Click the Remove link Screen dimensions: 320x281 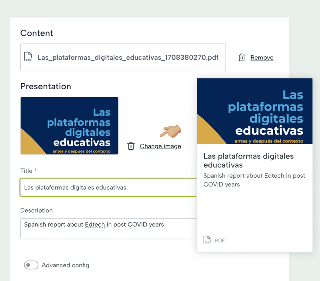click(262, 57)
